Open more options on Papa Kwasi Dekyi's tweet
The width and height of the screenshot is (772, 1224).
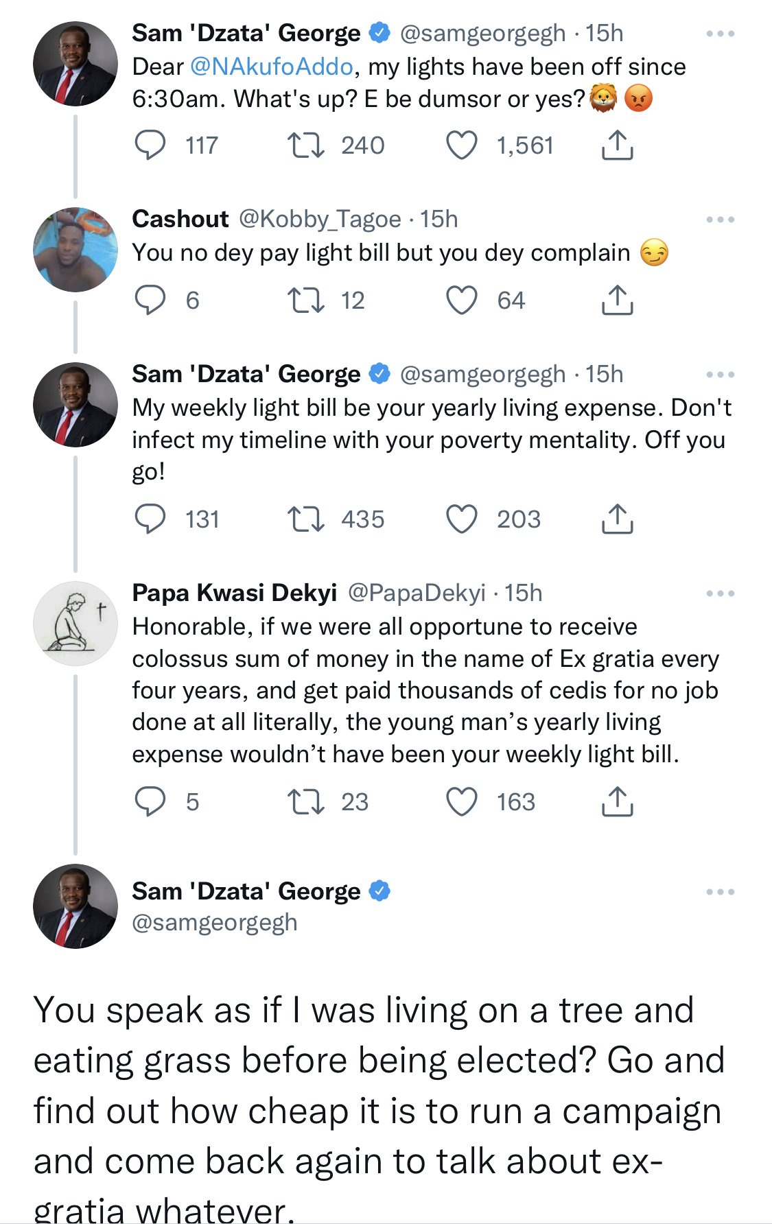coord(720,593)
